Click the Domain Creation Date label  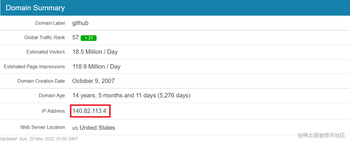coord(41,81)
